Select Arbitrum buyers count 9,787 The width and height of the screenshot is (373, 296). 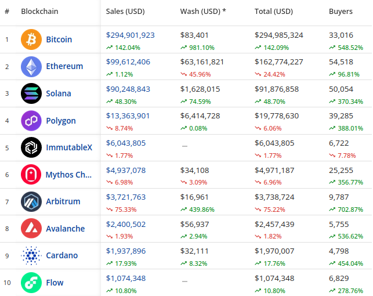pos(339,197)
